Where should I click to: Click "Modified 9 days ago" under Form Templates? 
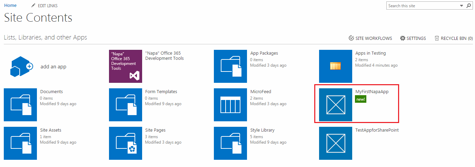(x=163, y=104)
